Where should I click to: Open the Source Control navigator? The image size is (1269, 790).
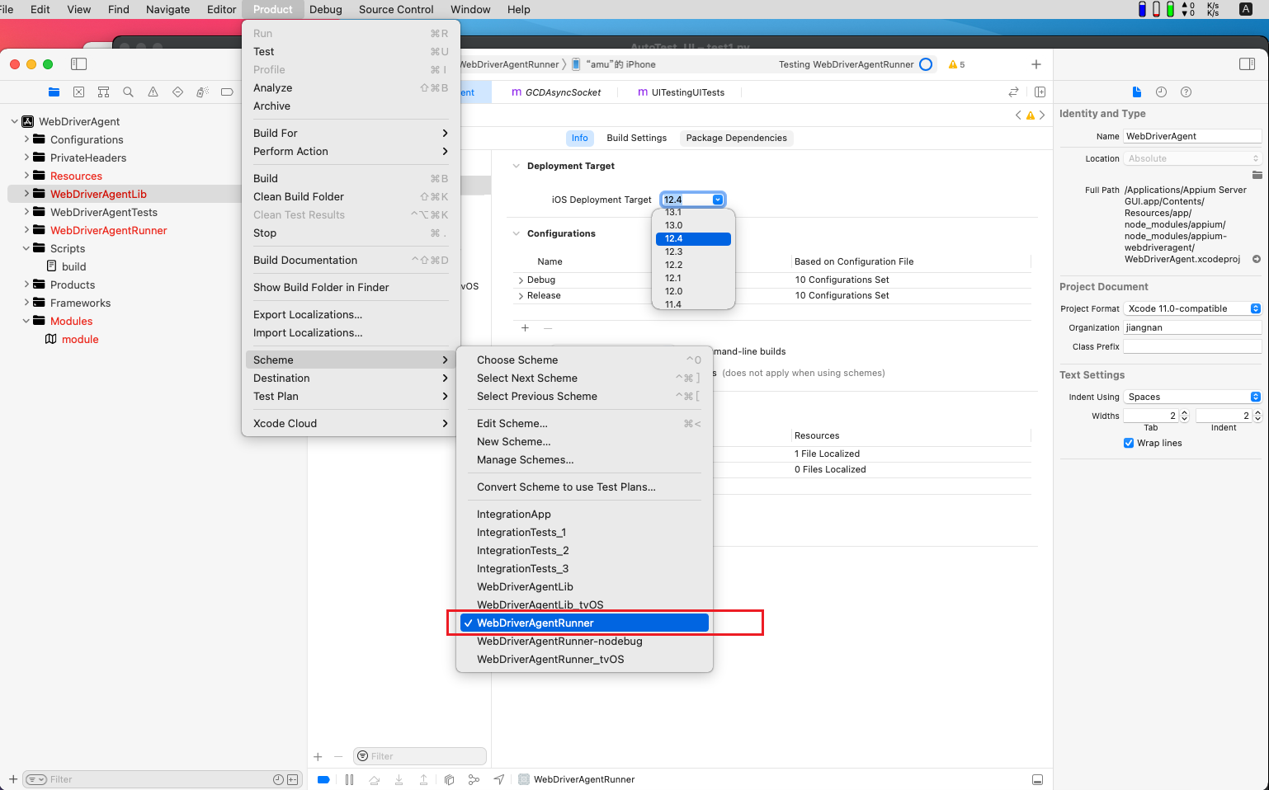point(78,92)
